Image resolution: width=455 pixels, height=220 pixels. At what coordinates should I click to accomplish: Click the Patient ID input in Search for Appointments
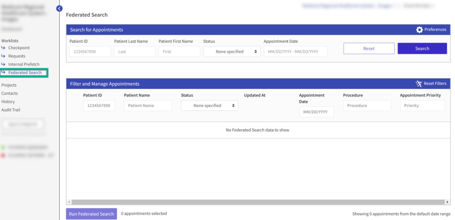90,51
